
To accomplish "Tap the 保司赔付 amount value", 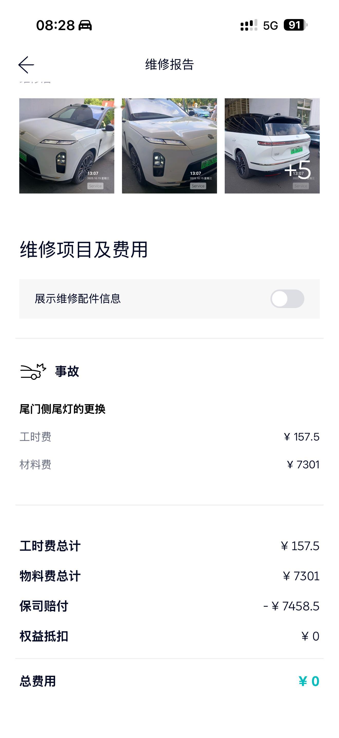I will pyautogui.click(x=291, y=606).
